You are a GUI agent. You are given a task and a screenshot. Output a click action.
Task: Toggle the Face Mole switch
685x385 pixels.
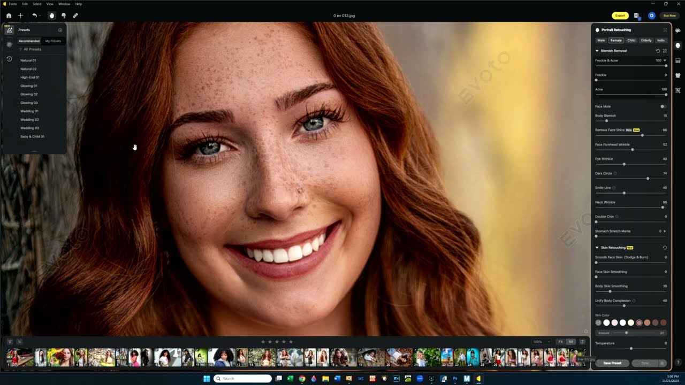[x=663, y=106]
